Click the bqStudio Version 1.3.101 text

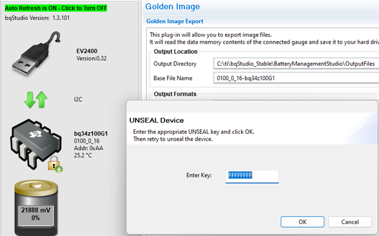coord(37,18)
